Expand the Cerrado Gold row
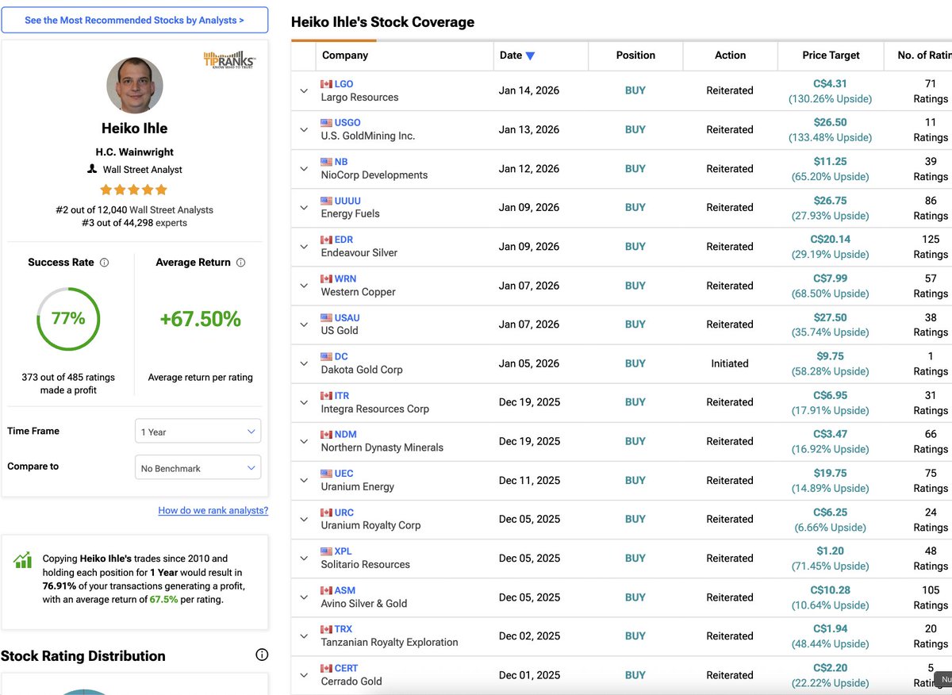952x695 pixels. [x=304, y=675]
